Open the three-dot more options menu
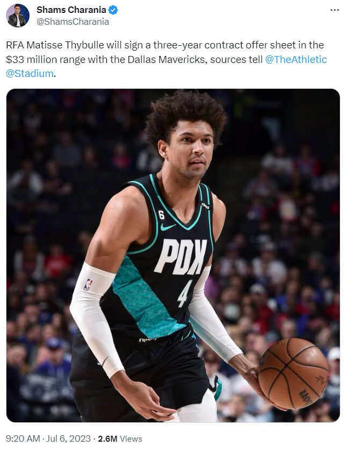Image resolution: width=349 pixels, height=453 pixels. (x=335, y=10)
